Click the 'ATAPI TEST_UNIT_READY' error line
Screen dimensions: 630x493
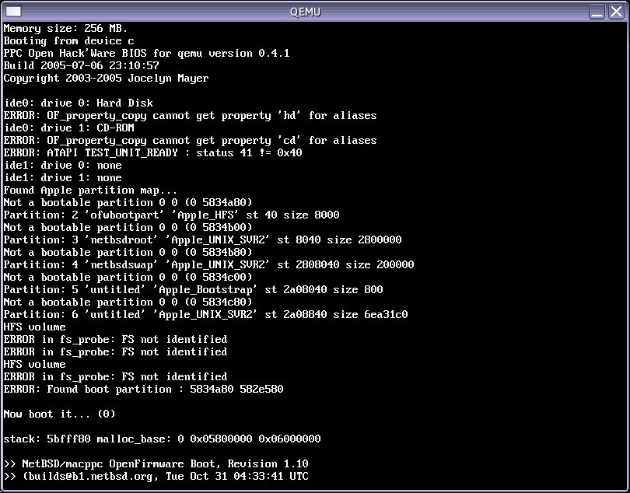coord(152,152)
